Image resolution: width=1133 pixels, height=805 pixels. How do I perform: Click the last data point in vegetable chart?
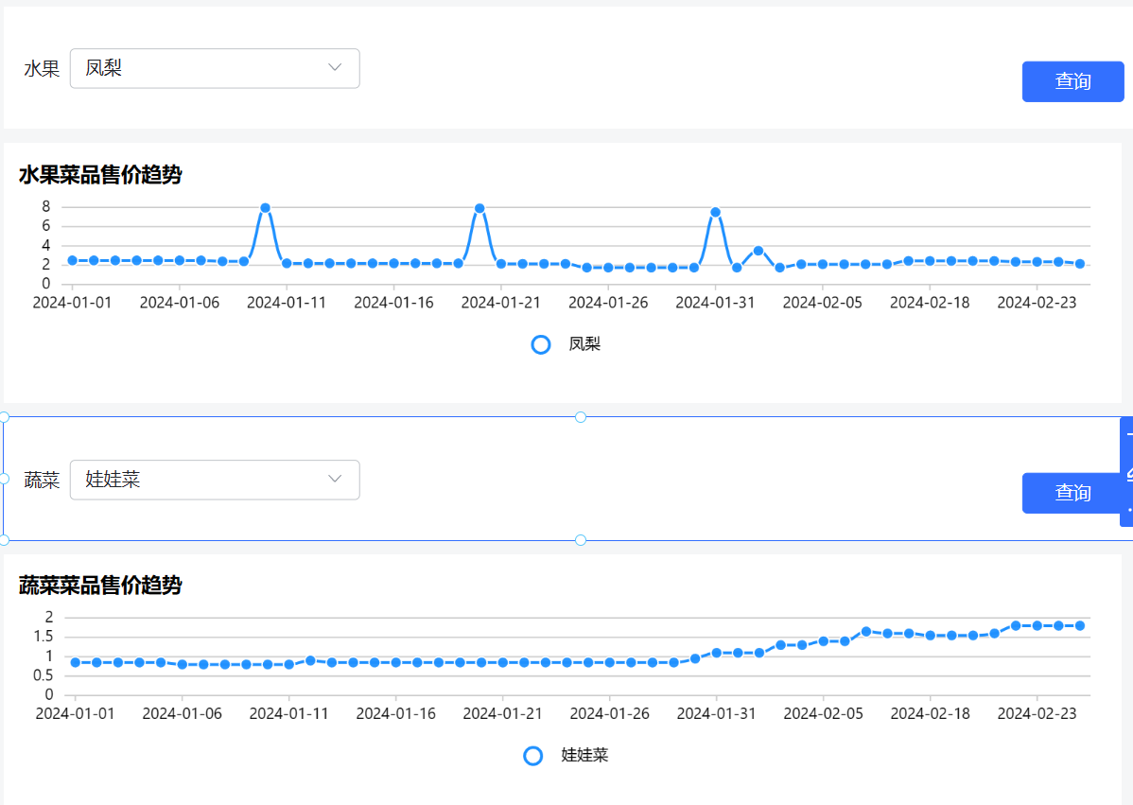point(1079,625)
